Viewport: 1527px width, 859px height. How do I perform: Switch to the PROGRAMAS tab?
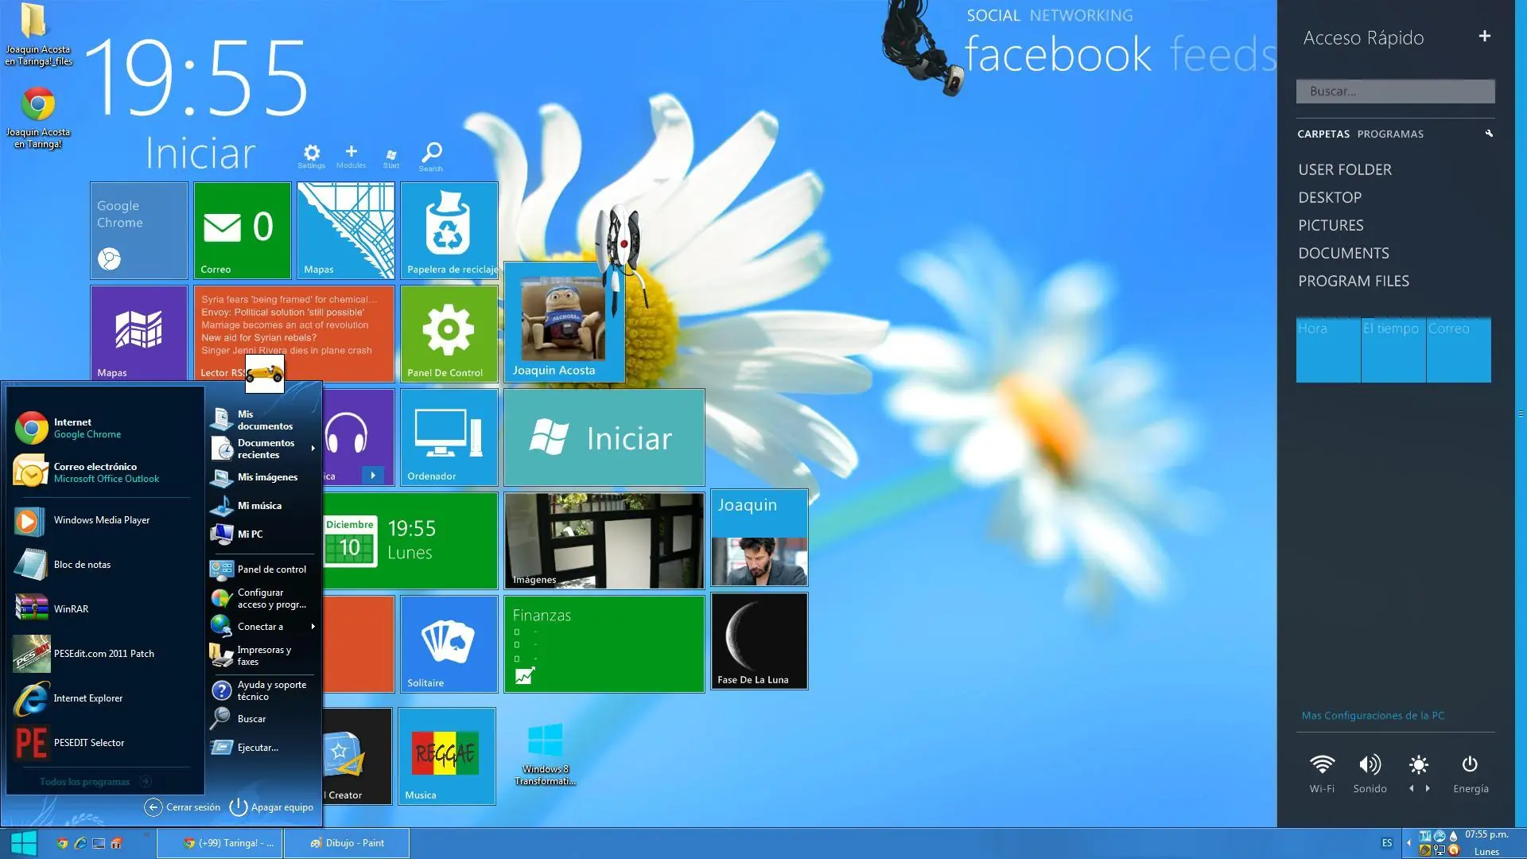click(x=1390, y=134)
